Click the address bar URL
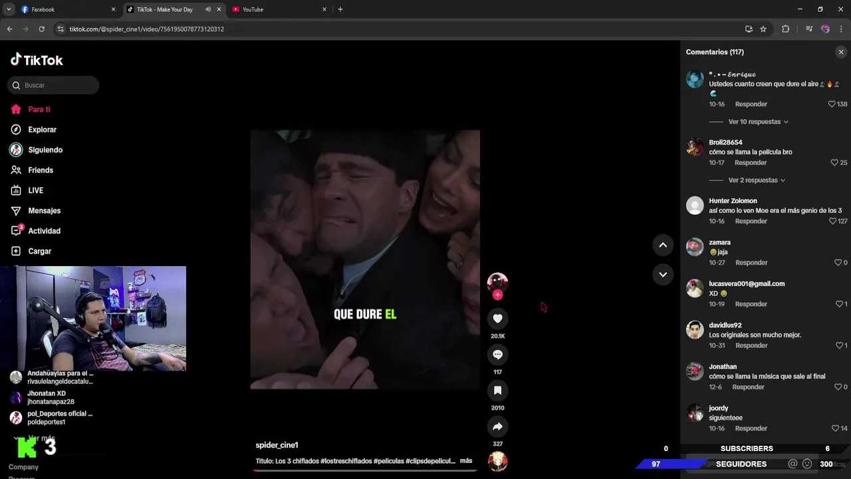Screen dimensions: 851x479 tap(146, 29)
